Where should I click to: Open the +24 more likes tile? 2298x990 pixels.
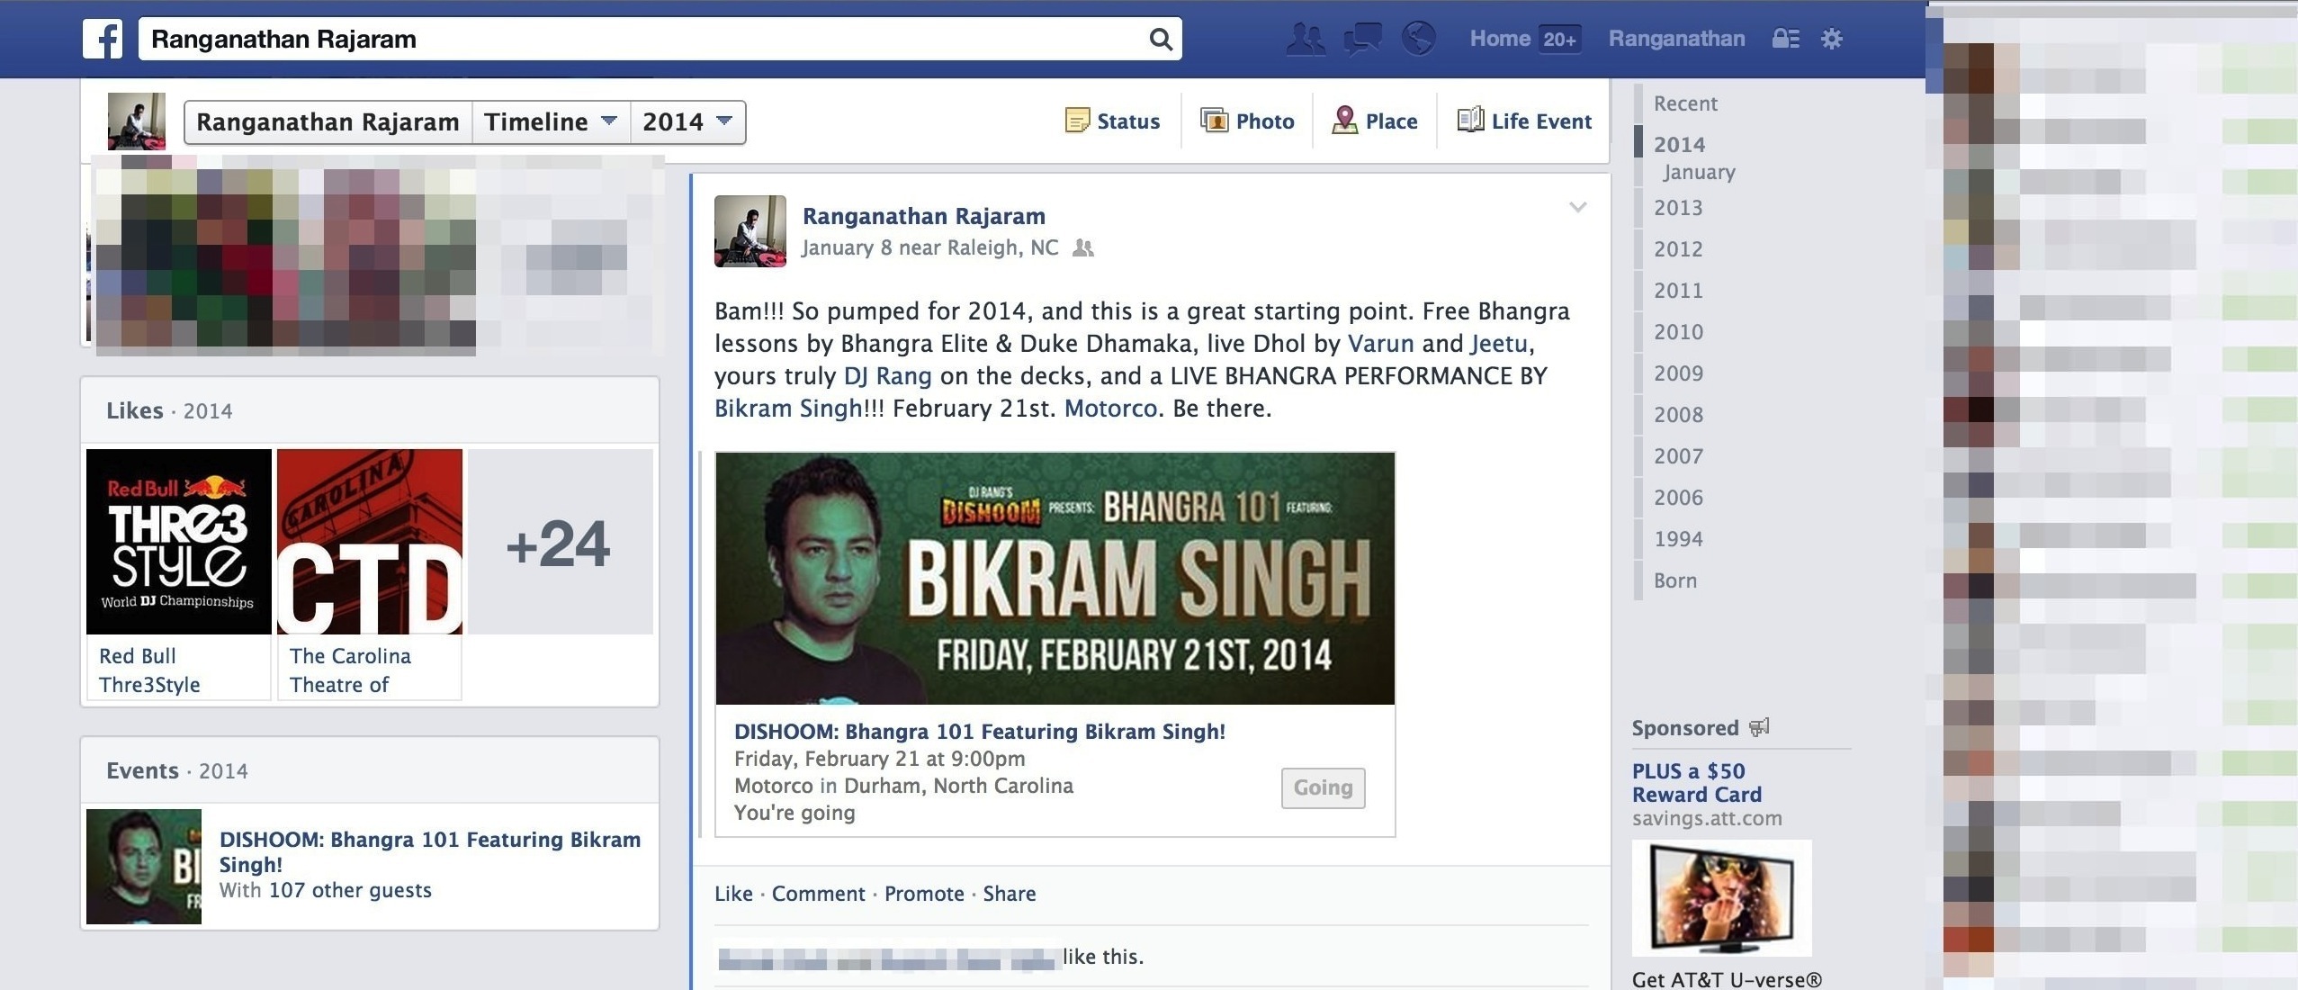point(561,542)
